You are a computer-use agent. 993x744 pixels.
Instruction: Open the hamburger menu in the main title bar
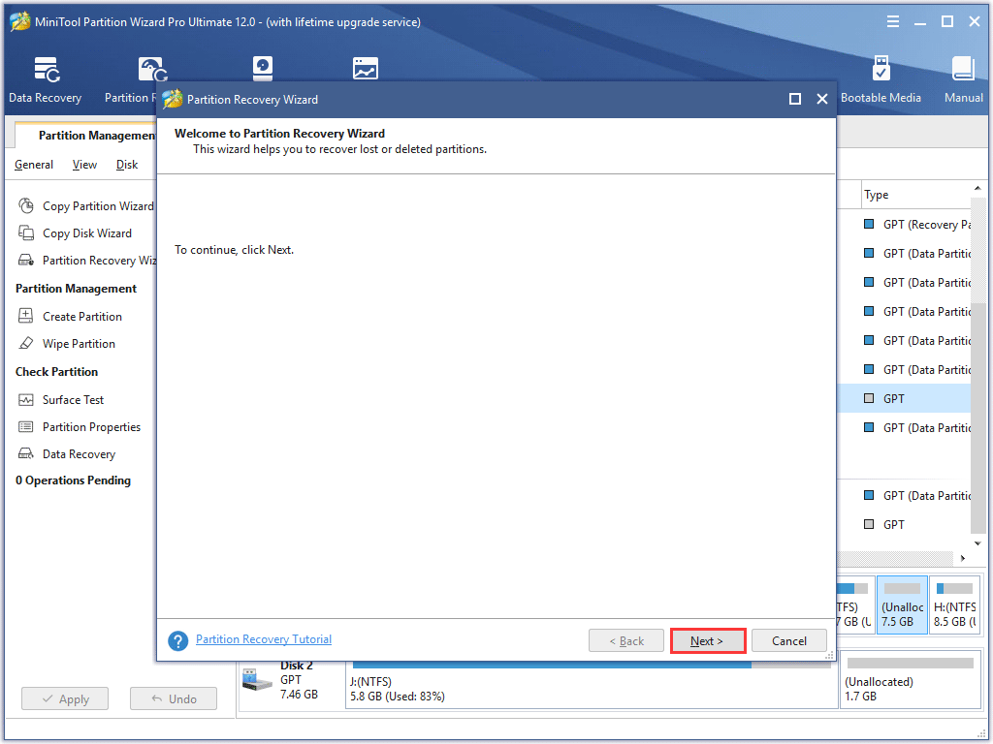[x=893, y=22]
